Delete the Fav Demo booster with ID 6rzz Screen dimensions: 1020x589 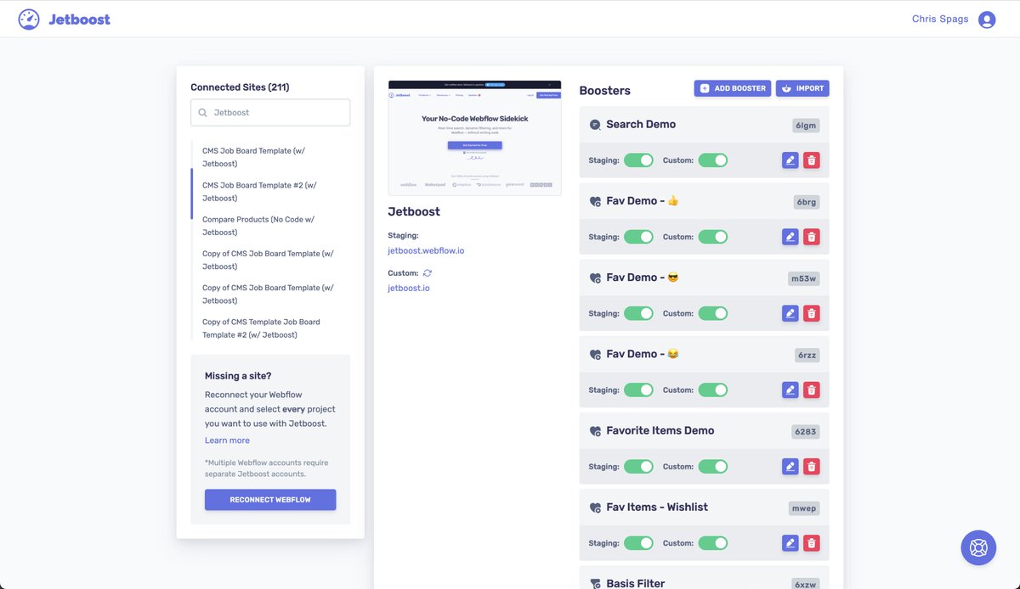[812, 390]
